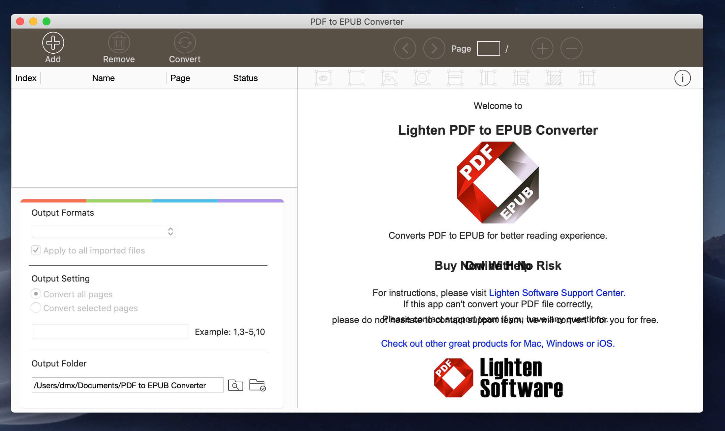This screenshot has height=431, width=725.
Task: Select the horizontal row divider tool
Action: click(455, 78)
